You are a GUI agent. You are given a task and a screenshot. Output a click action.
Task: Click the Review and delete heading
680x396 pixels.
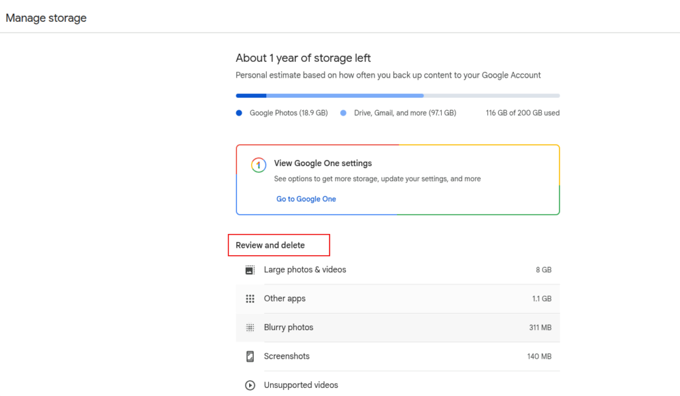click(270, 245)
